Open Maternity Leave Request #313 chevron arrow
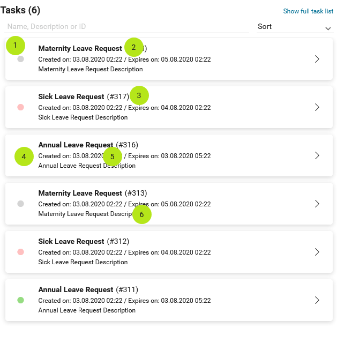Image resolution: width=337 pixels, height=350 pixels. coord(317,204)
